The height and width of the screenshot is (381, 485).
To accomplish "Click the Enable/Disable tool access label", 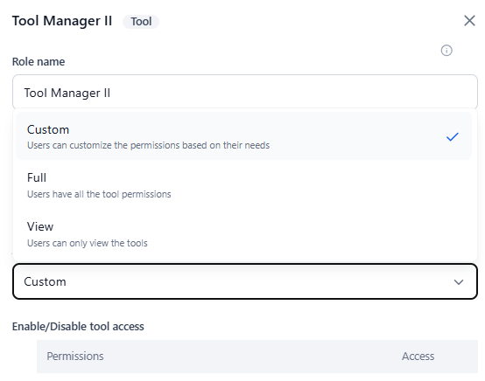I will (78, 326).
